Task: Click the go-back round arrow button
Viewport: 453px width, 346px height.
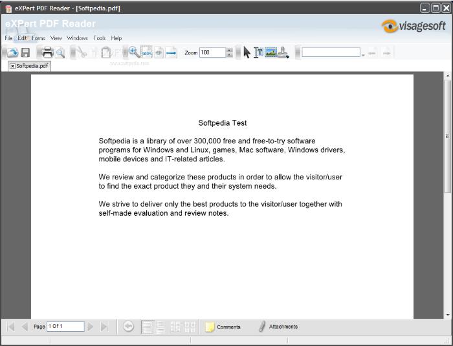Action: [128, 327]
